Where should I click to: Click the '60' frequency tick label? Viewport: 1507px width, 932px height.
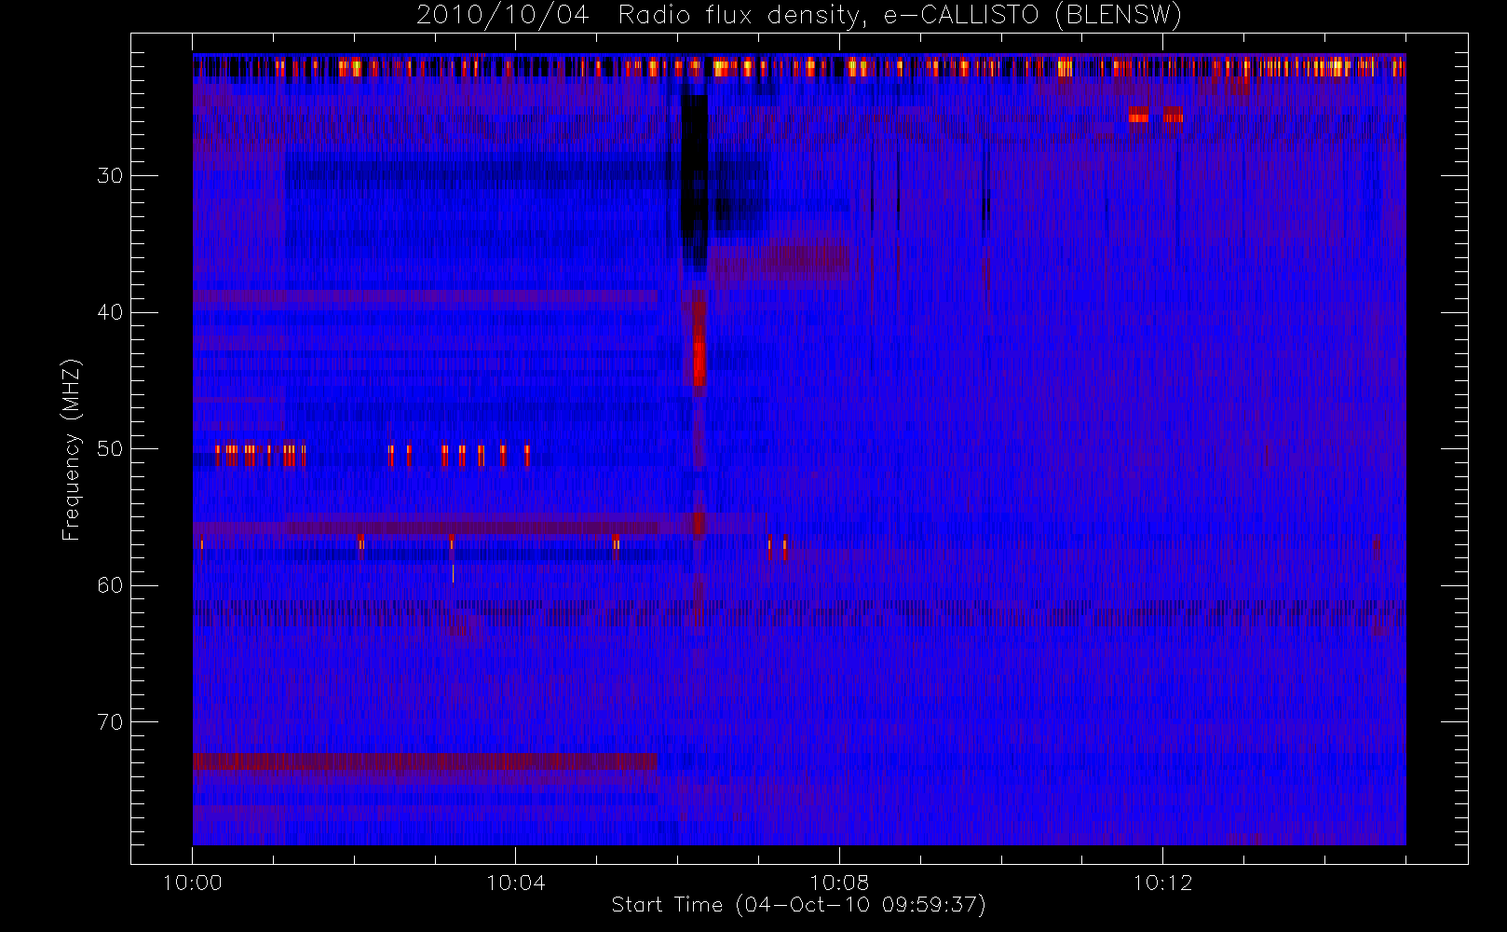pos(110,585)
